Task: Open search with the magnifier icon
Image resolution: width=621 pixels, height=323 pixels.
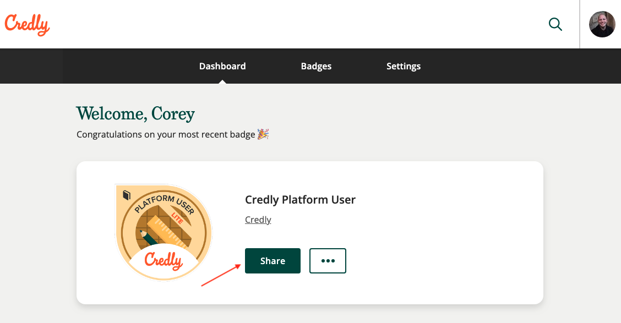Action: tap(555, 24)
